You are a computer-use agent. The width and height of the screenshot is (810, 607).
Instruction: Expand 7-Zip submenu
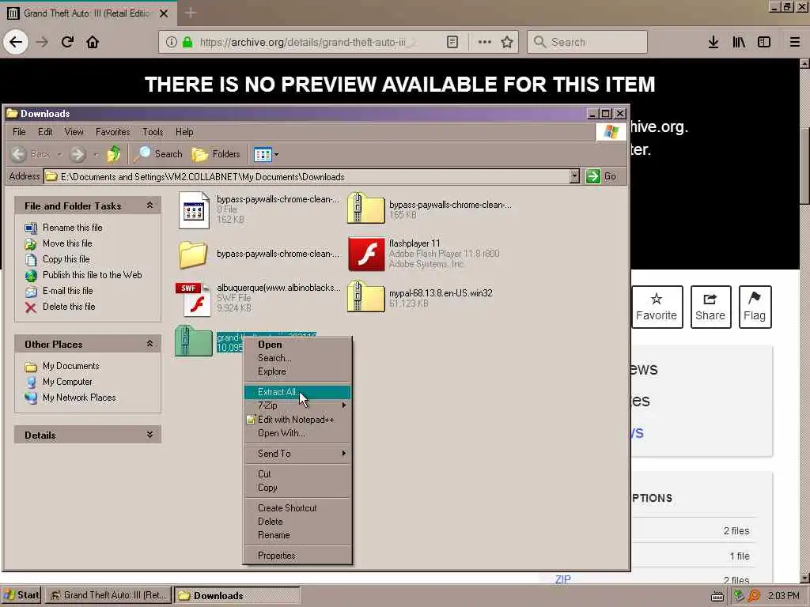pyautogui.click(x=297, y=405)
